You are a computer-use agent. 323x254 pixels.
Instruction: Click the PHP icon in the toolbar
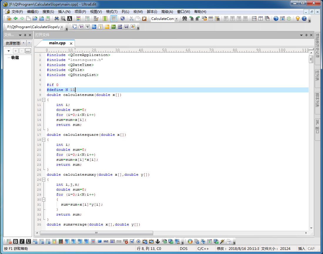pyautogui.click(x=120, y=27)
